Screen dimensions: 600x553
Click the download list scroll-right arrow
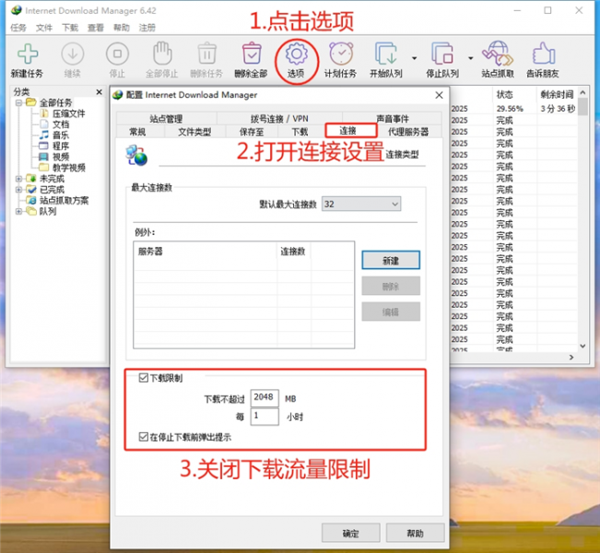[x=571, y=357]
